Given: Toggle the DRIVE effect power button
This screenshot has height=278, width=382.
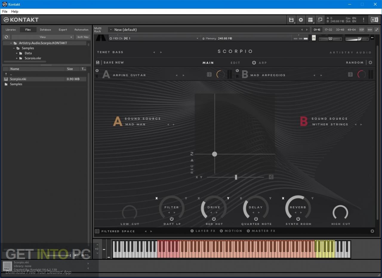Looking at the screenshot, I should point(214,219).
